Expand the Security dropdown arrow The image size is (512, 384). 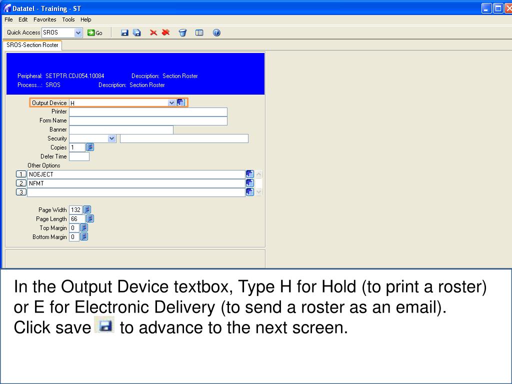tap(111, 138)
